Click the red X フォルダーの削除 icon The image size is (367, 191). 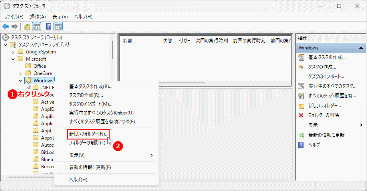click(301, 115)
